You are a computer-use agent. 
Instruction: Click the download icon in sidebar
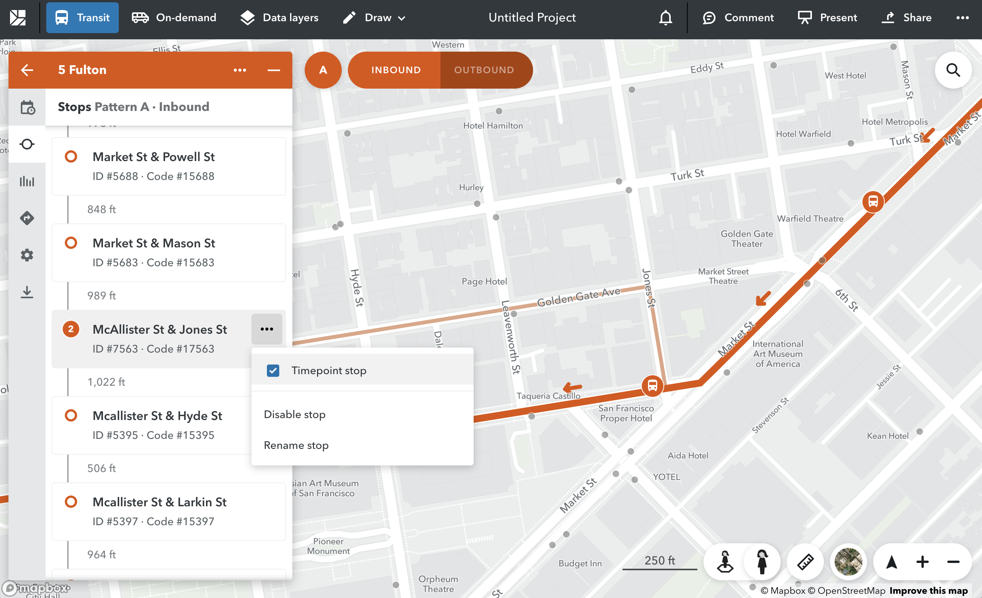click(27, 292)
